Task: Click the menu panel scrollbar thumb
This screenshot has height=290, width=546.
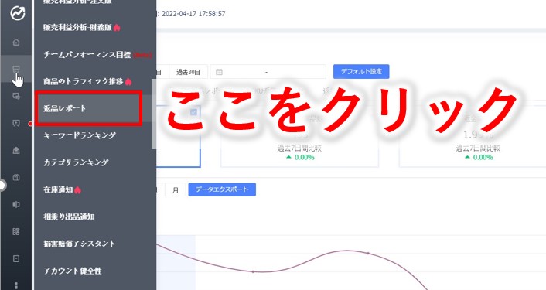Action: pyautogui.click(x=154, y=114)
